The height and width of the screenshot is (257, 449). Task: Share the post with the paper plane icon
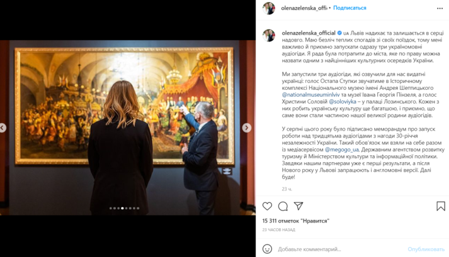click(x=298, y=206)
